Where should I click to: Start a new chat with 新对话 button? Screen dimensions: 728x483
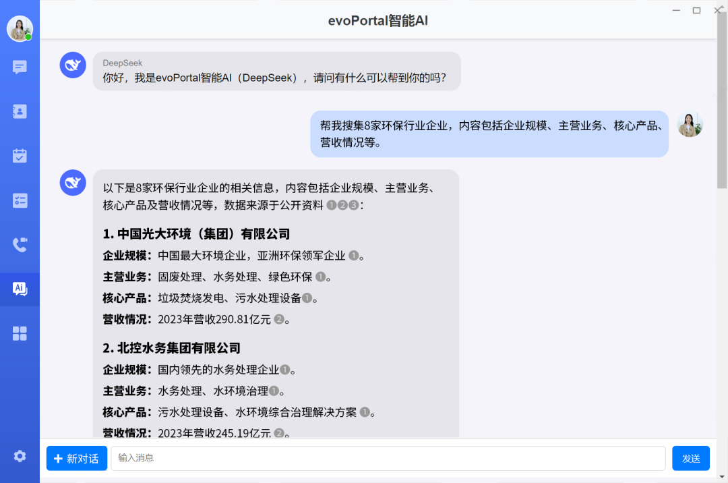pos(76,458)
